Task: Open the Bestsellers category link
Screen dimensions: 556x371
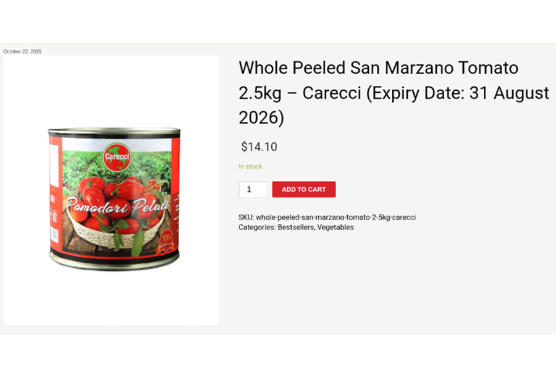Action: [x=296, y=228]
